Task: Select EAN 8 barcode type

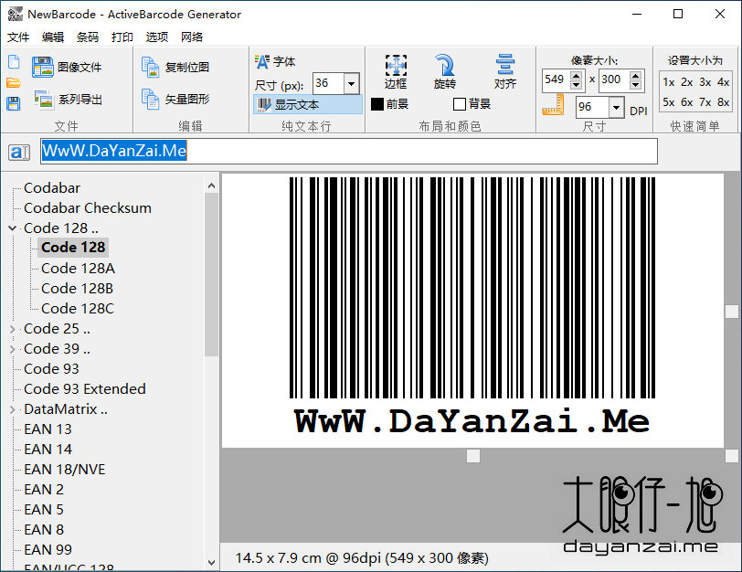Action: (x=44, y=530)
